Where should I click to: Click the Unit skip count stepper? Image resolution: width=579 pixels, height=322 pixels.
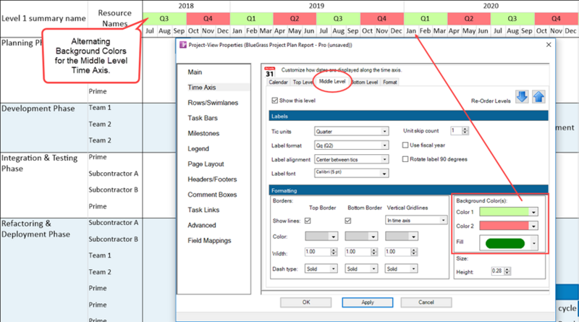(x=465, y=131)
